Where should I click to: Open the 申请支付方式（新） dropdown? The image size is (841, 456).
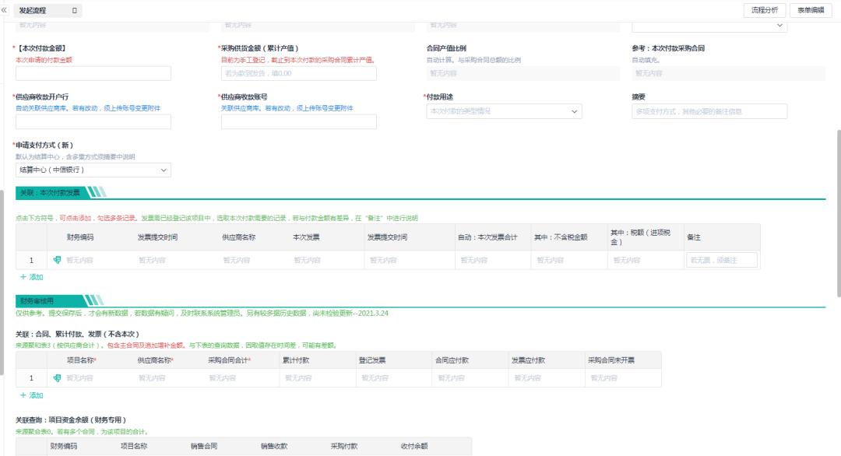point(93,170)
